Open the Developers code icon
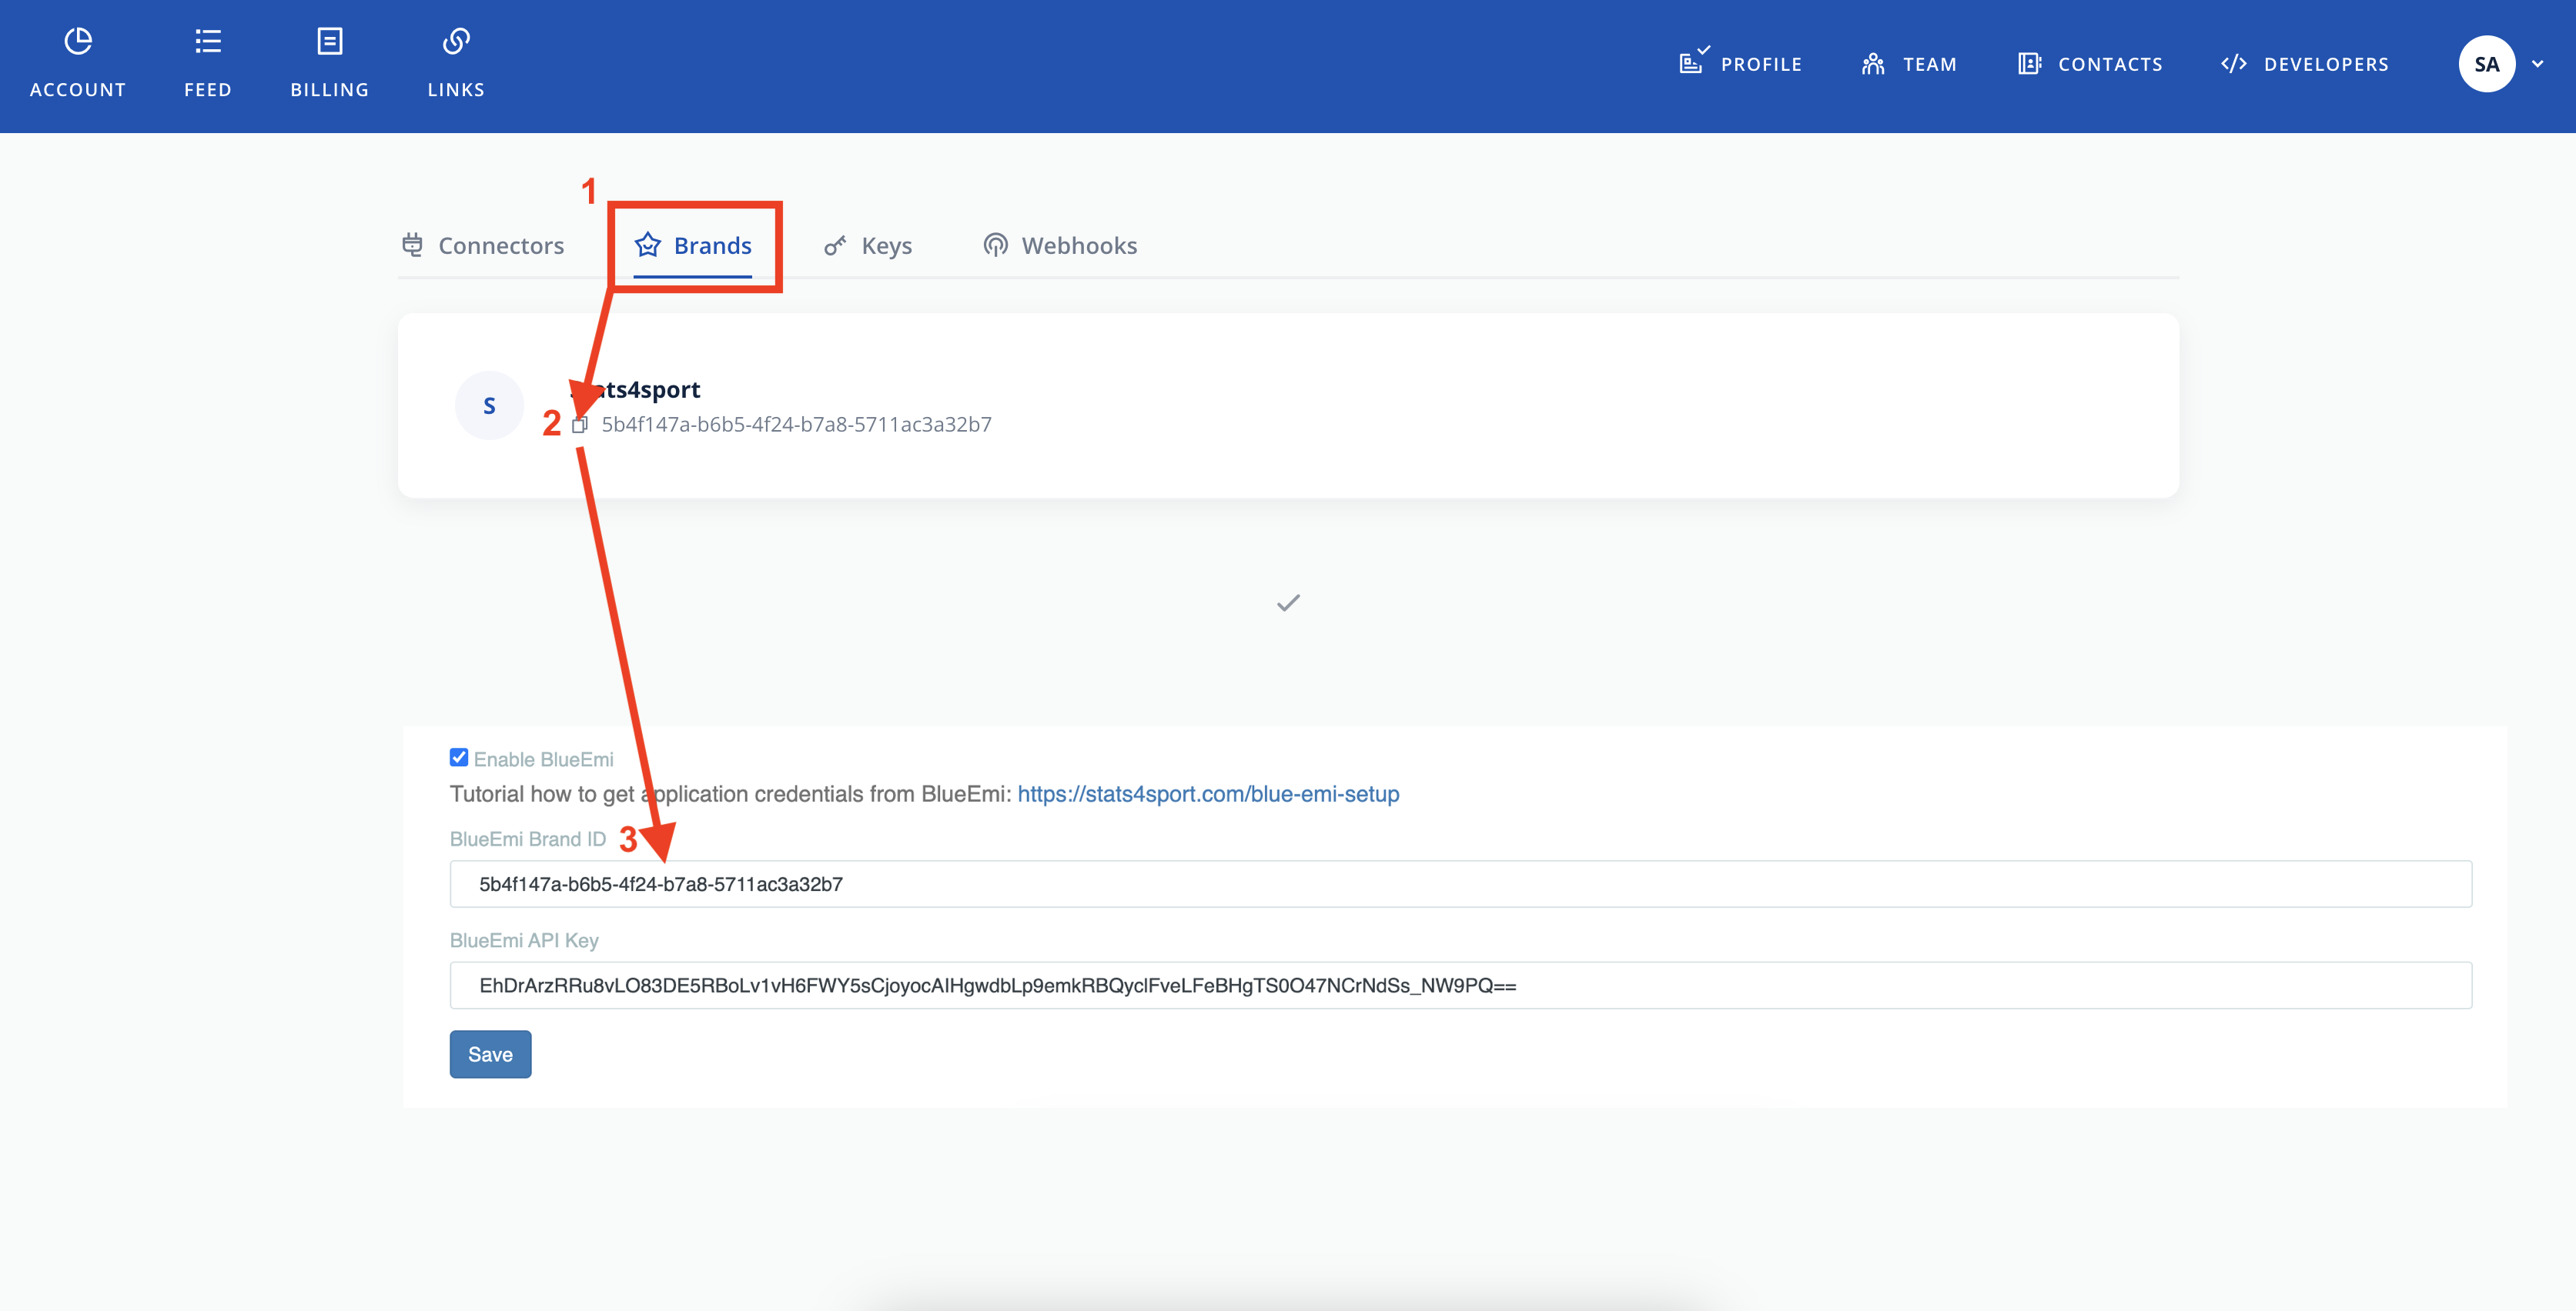Screen dimensions: 2576x1311 pyautogui.click(x=2234, y=64)
